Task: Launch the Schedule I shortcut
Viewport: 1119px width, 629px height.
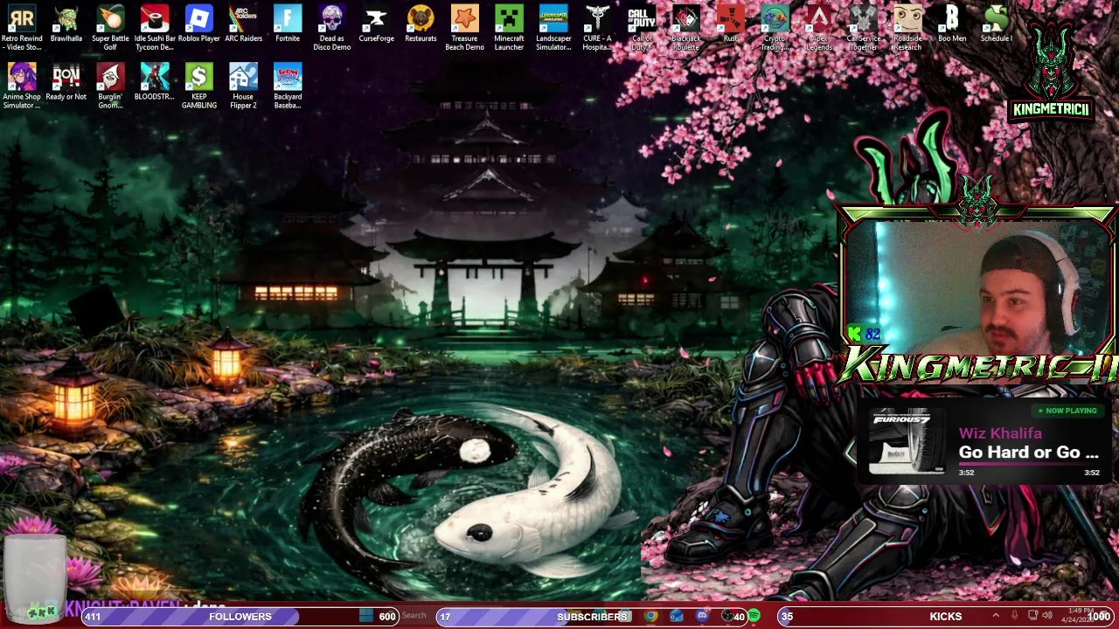Action: 997,24
